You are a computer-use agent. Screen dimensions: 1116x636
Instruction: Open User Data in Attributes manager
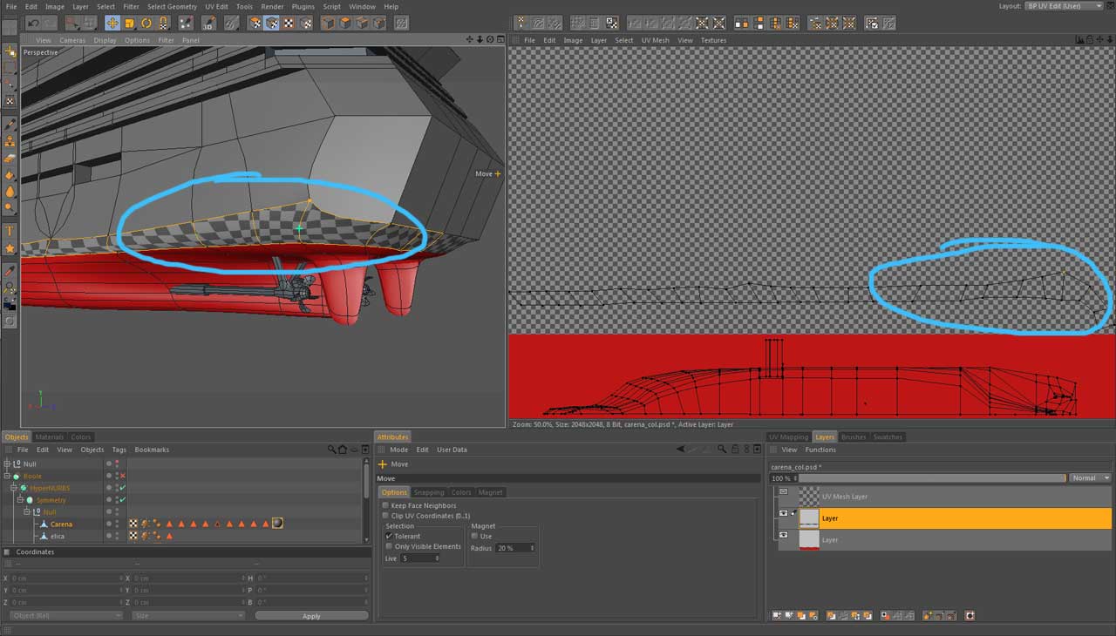coord(452,450)
